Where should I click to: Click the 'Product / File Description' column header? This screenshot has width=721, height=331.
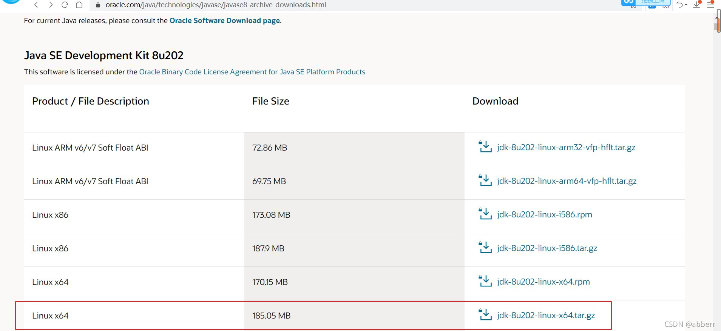tap(91, 101)
